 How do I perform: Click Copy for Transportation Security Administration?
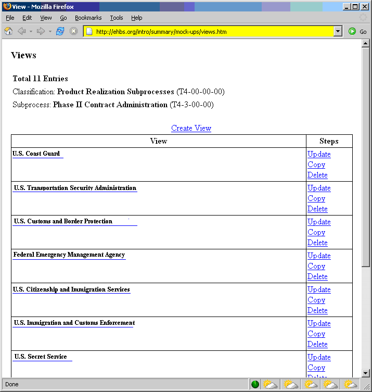tap(316, 198)
